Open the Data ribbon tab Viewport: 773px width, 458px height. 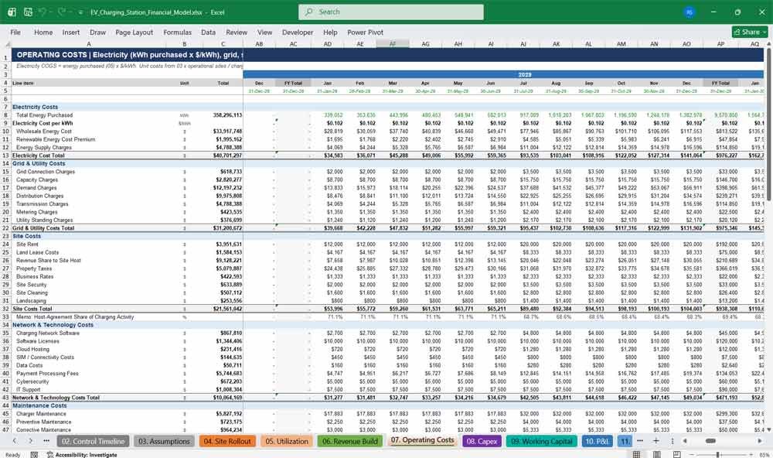208,32
